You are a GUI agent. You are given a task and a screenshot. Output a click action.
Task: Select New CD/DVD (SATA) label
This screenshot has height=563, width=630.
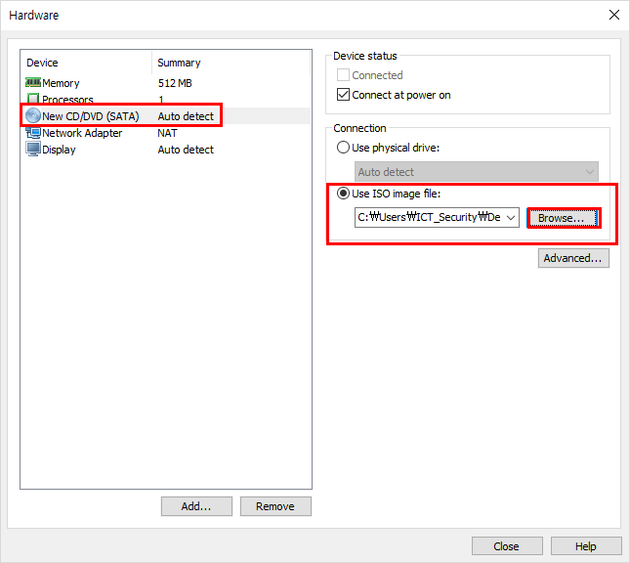point(91,116)
